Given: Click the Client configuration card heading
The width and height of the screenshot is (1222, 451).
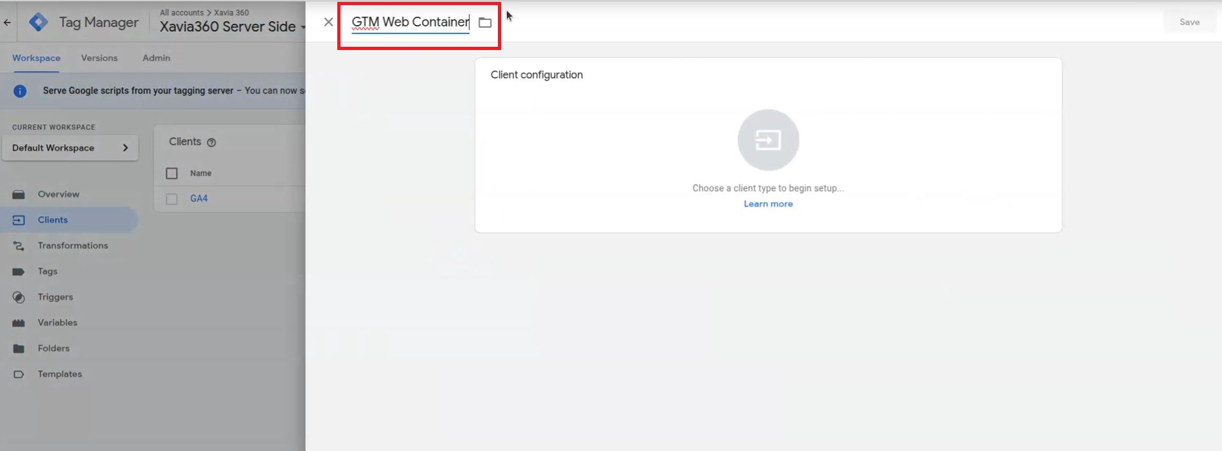Looking at the screenshot, I should click(536, 75).
